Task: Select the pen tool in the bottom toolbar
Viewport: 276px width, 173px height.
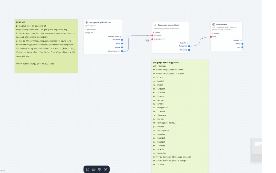Action: click(105, 169)
